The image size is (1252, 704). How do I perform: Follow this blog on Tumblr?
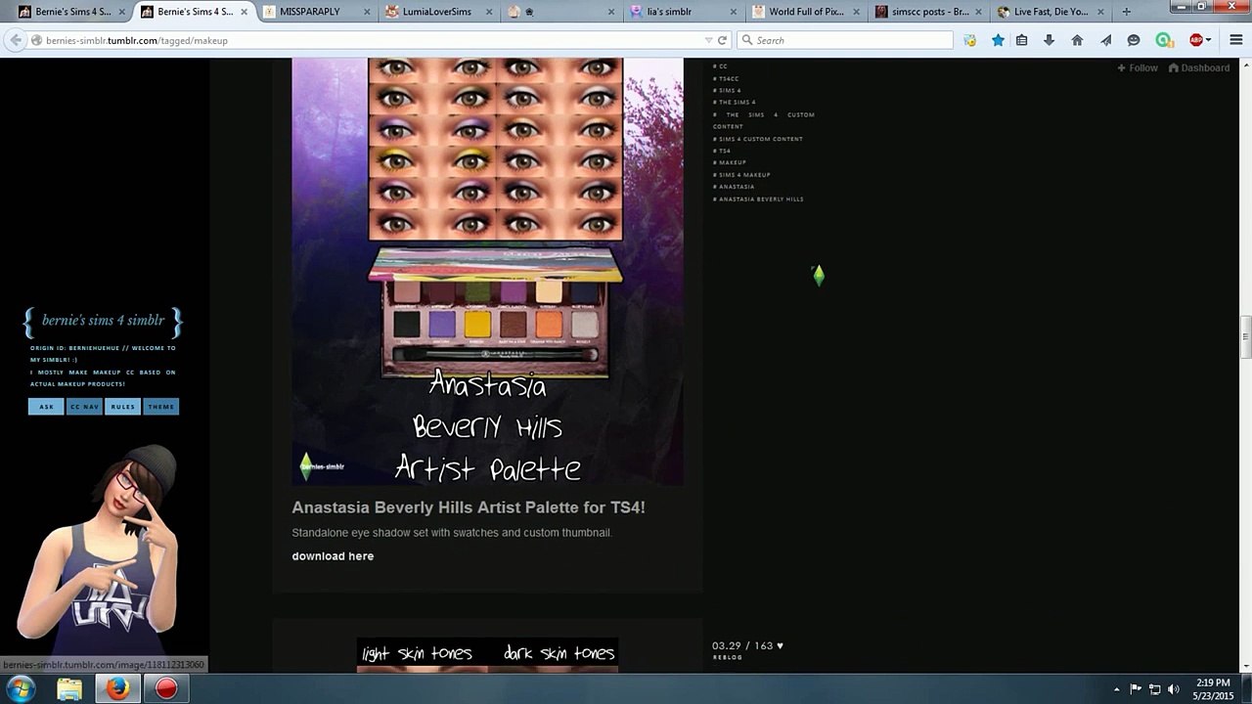1138,67
